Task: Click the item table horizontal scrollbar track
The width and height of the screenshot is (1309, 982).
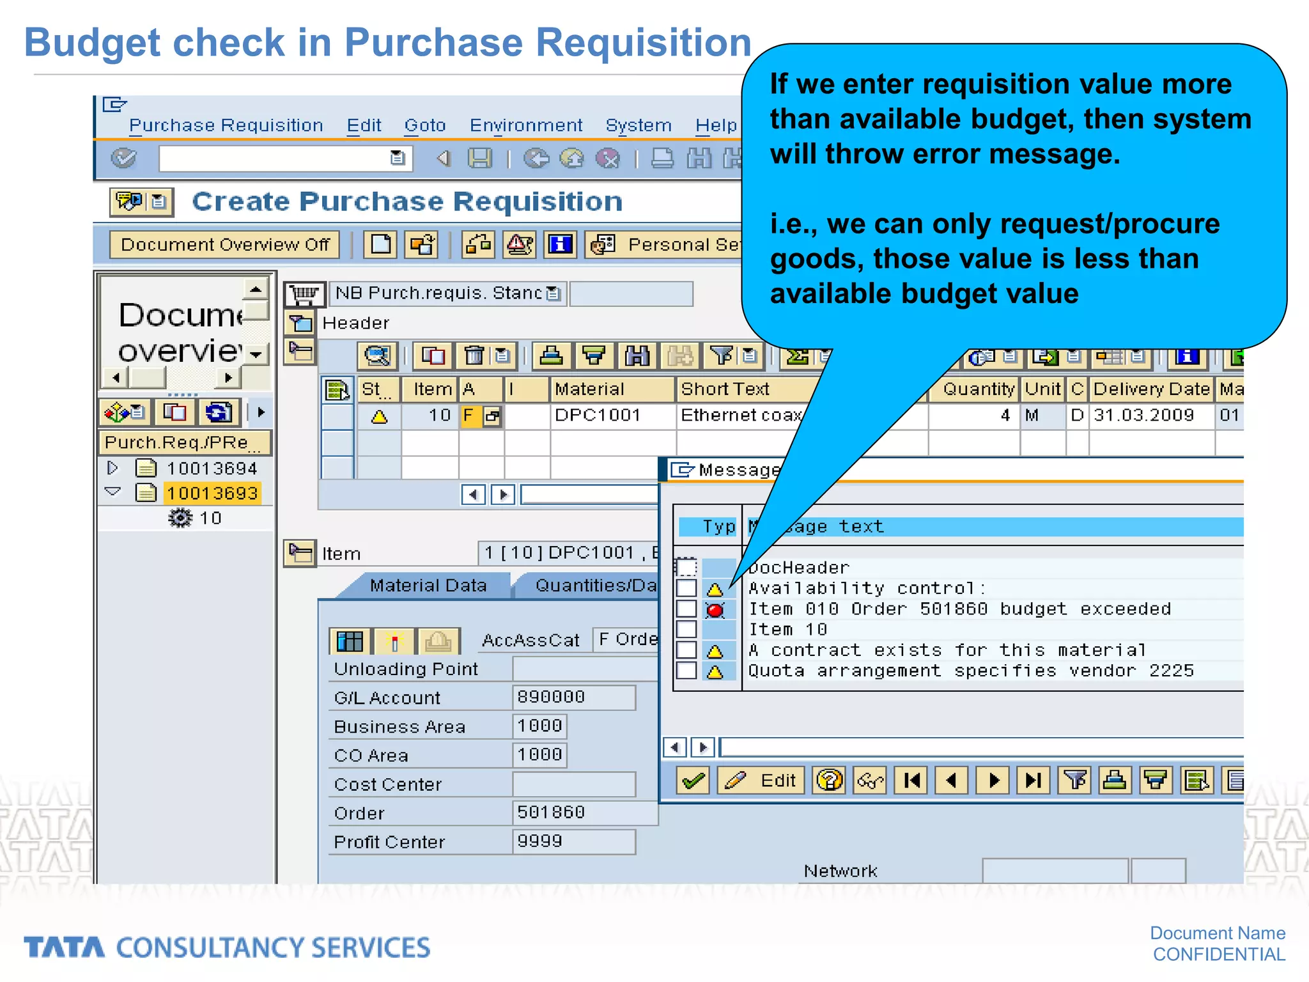Action: tap(590, 494)
